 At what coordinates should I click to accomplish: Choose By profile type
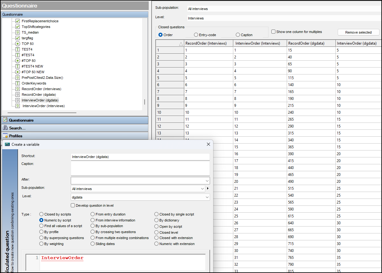[x=41, y=232]
